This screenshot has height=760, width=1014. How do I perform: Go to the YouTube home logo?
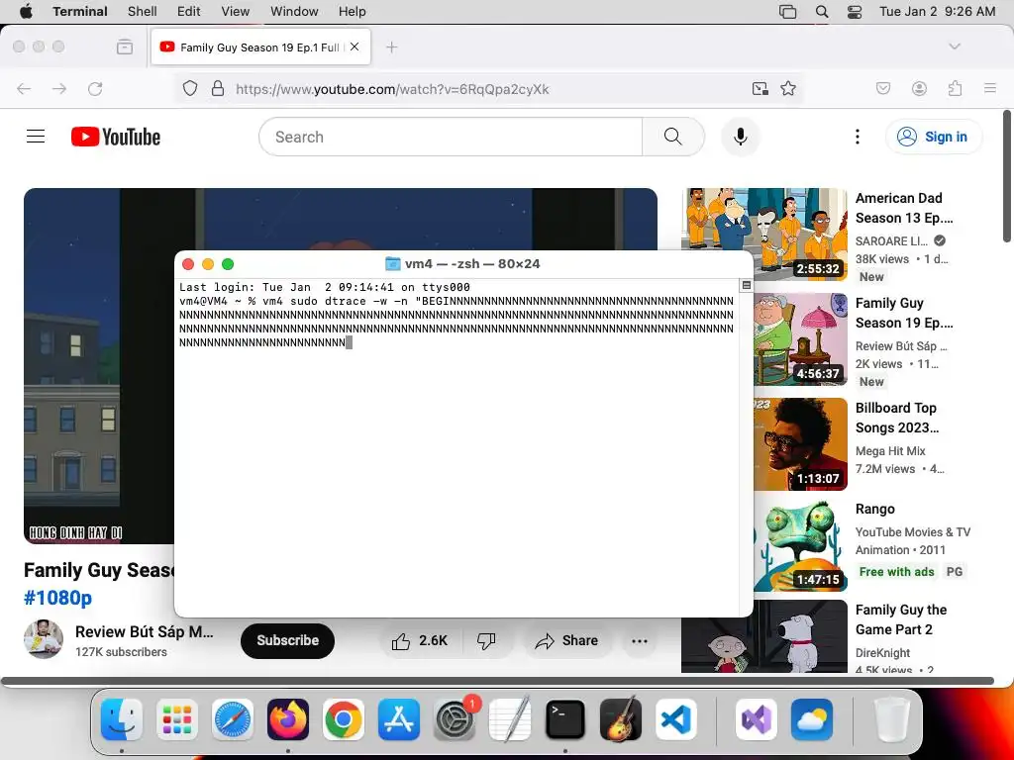tap(116, 137)
